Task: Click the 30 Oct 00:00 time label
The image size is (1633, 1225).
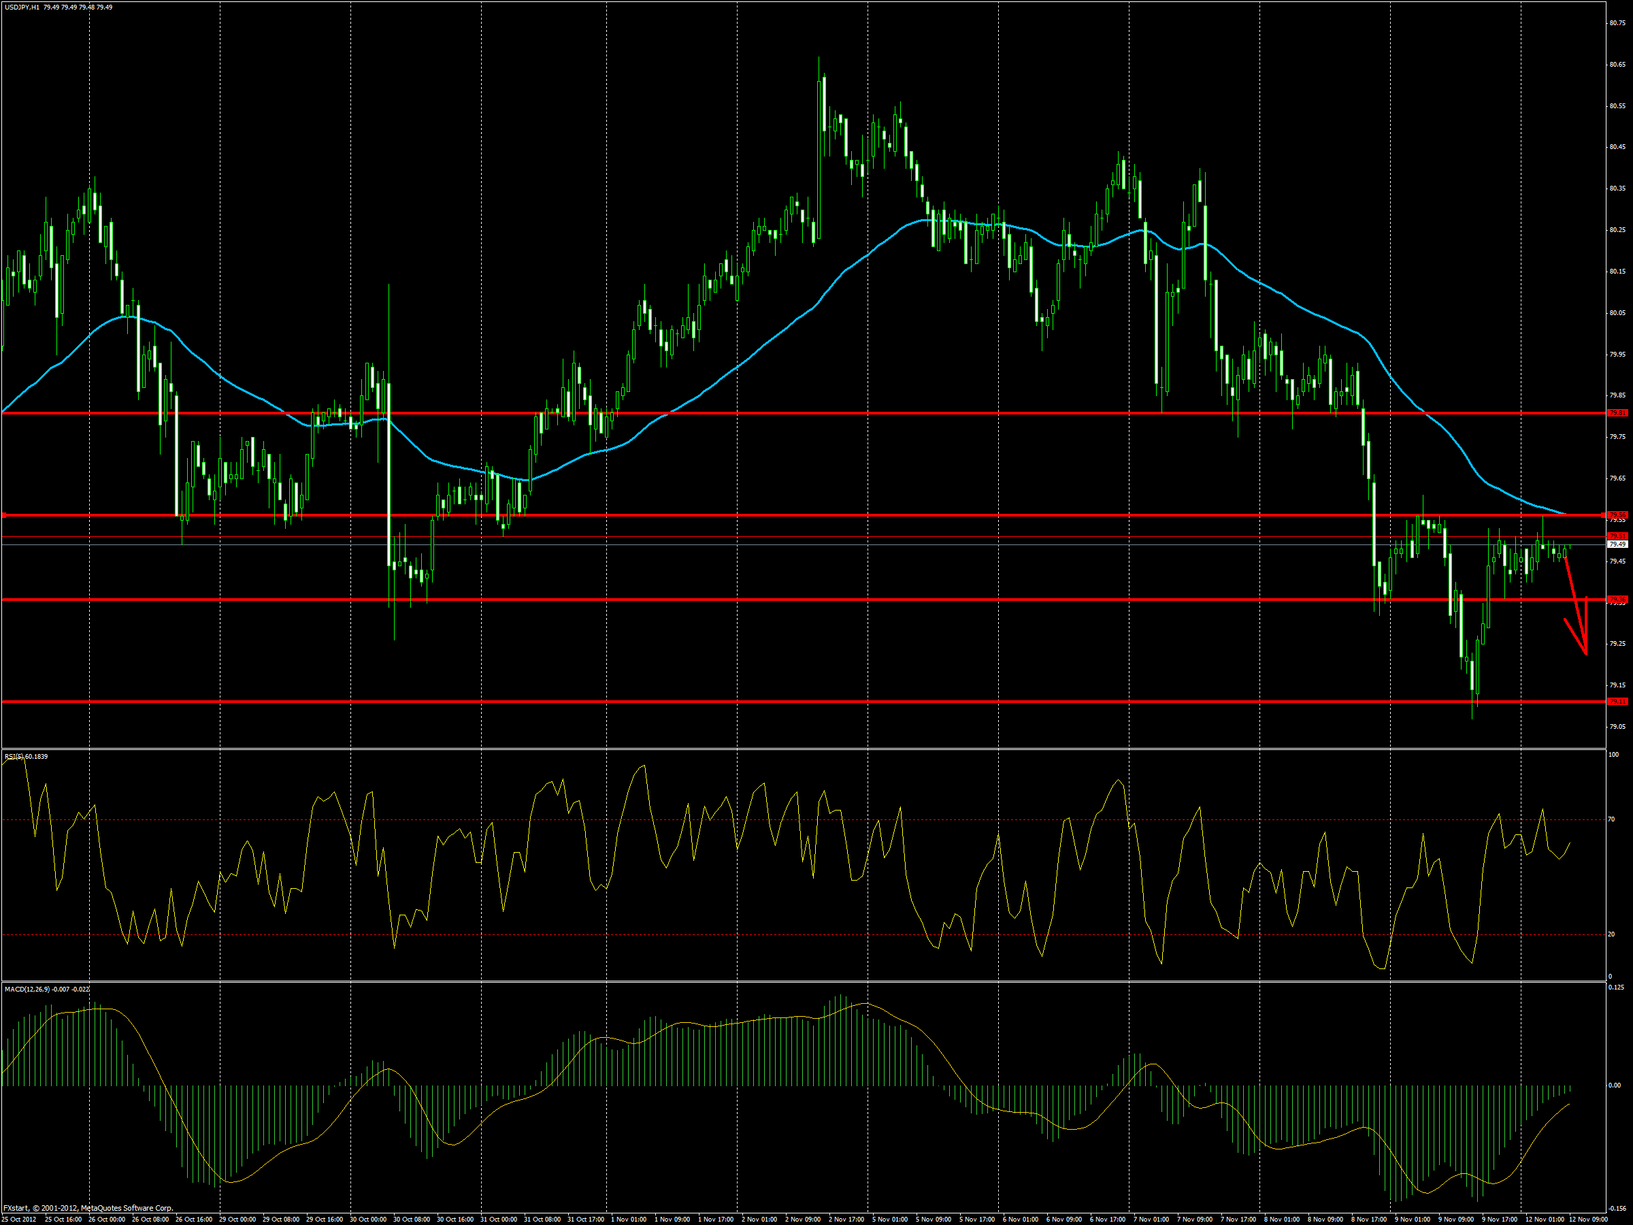Action: [x=367, y=1219]
